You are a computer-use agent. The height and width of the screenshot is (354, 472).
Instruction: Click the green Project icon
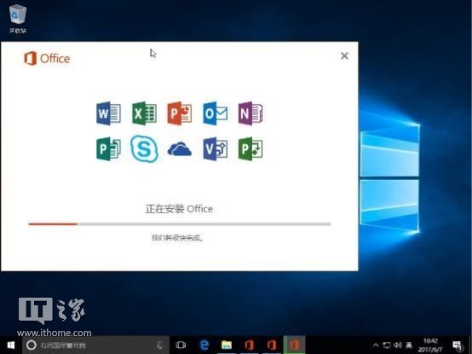pos(250,148)
